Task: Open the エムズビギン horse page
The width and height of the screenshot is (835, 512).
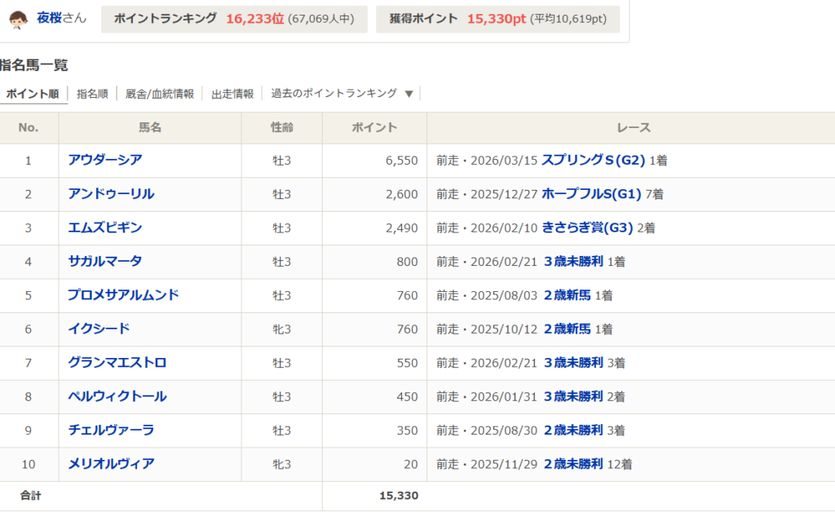Action: coord(105,227)
